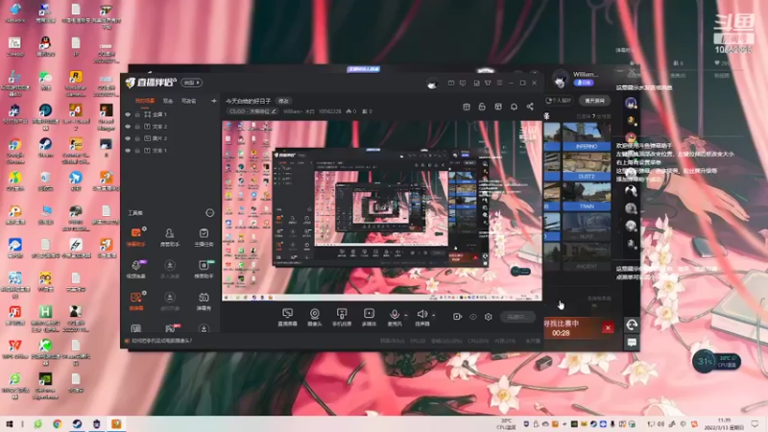Switch to the third scene tab
The image size is (768, 432).
point(188,101)
